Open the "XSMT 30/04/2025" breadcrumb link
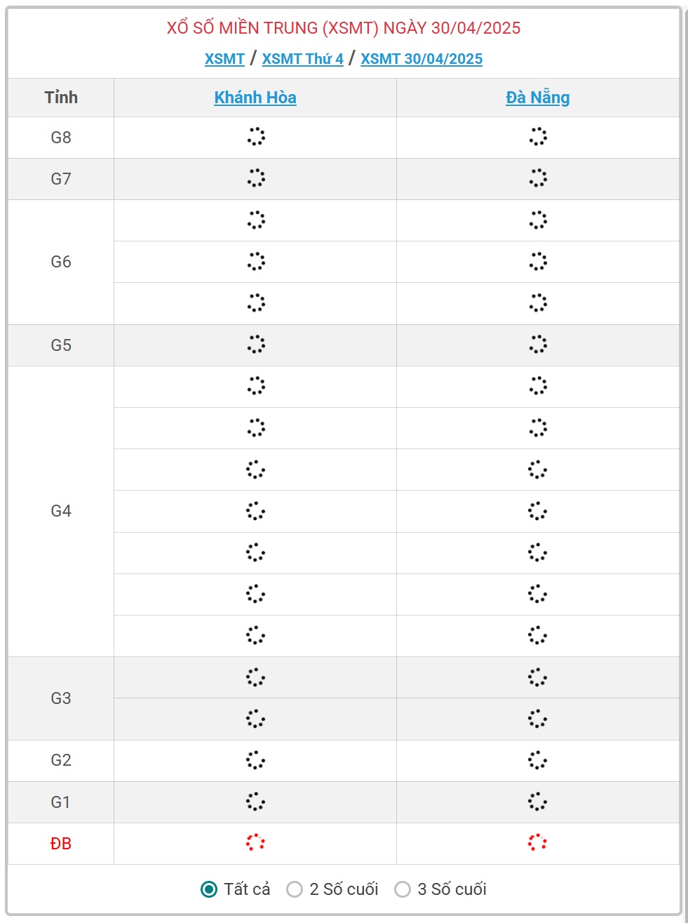 [x=421, y=59]
